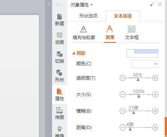Image resolution: width=167 pixels, height=137 pixels.
Task: Open the shadow preset dropdown box
Action: coord(142,53)
